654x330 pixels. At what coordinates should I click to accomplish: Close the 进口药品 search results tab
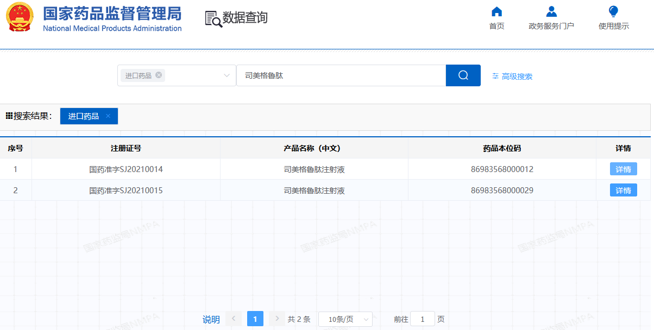coord(108,116)
